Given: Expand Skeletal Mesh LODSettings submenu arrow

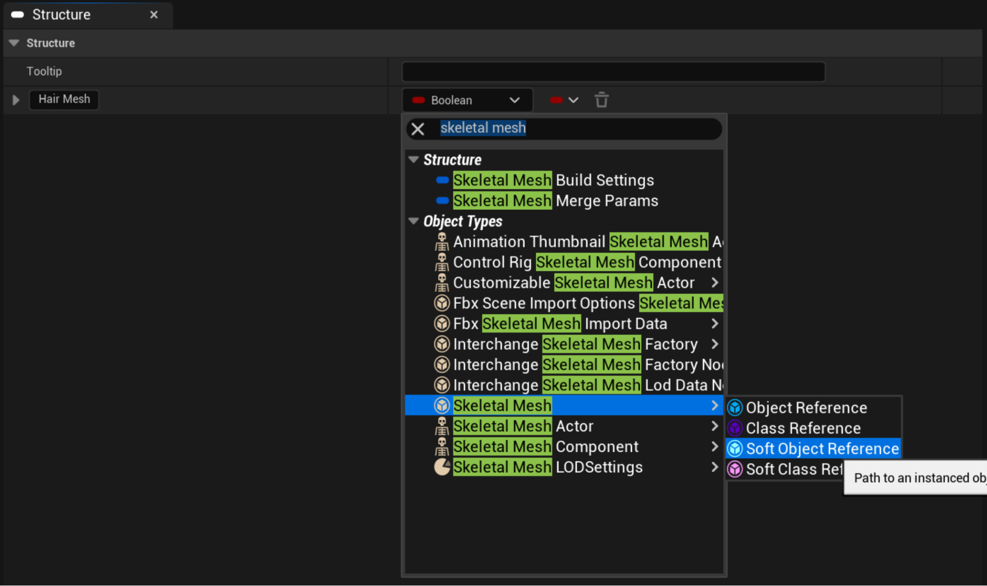Looking at the screenshot, I should coord(714,467).
